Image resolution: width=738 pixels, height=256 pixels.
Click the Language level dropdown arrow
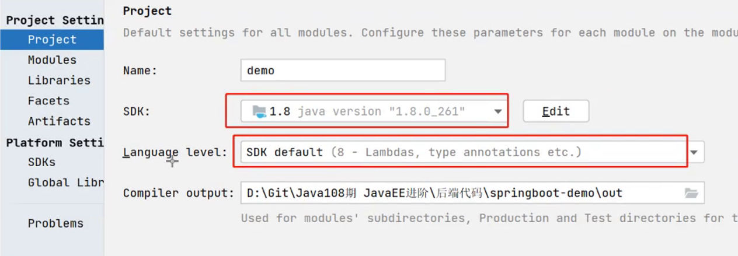click(x=694, y=152)
